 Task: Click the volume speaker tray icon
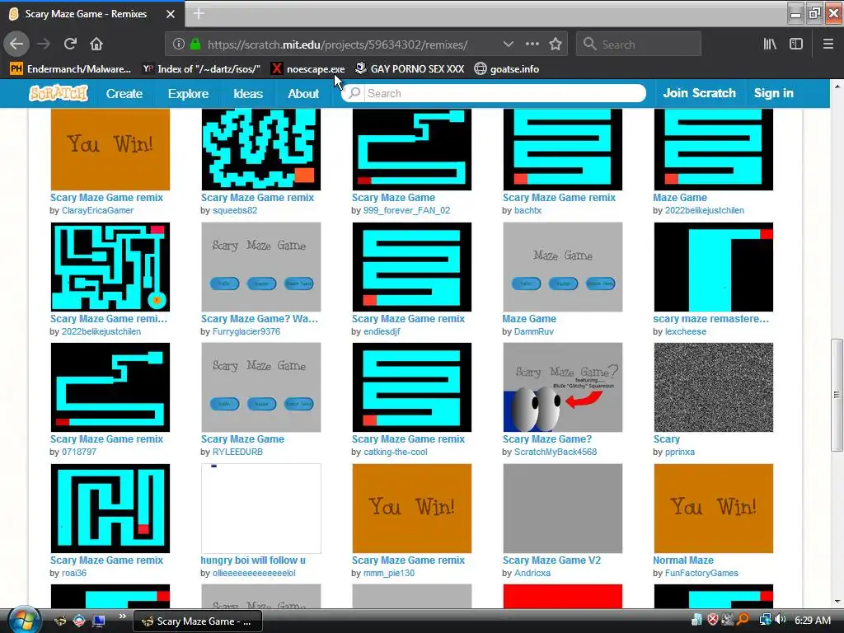click(x=780, y=620)
